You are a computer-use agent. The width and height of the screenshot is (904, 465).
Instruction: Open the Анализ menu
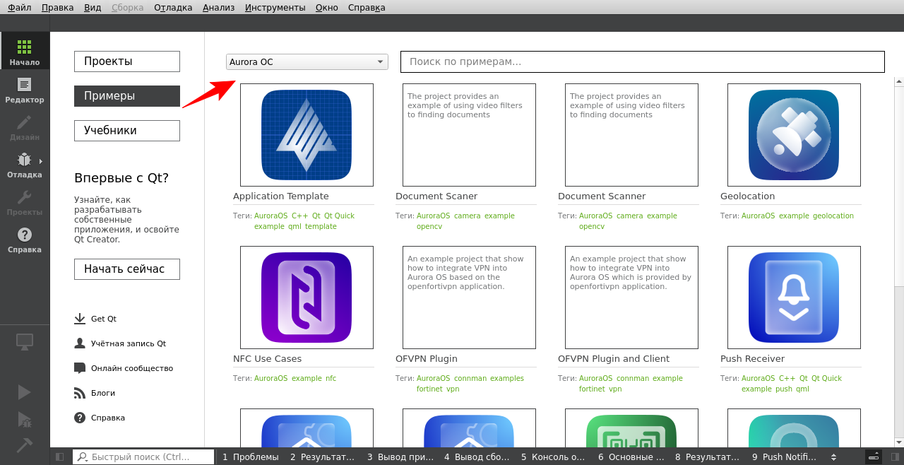[x=219, y=8]
